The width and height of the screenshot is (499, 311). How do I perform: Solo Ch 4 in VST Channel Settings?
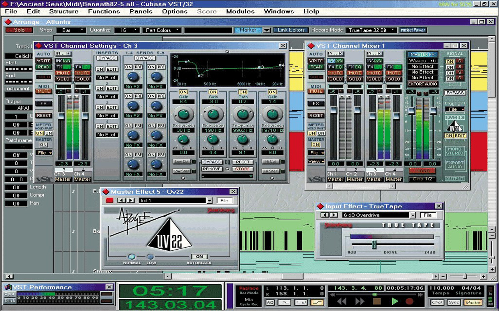[82, 79]
